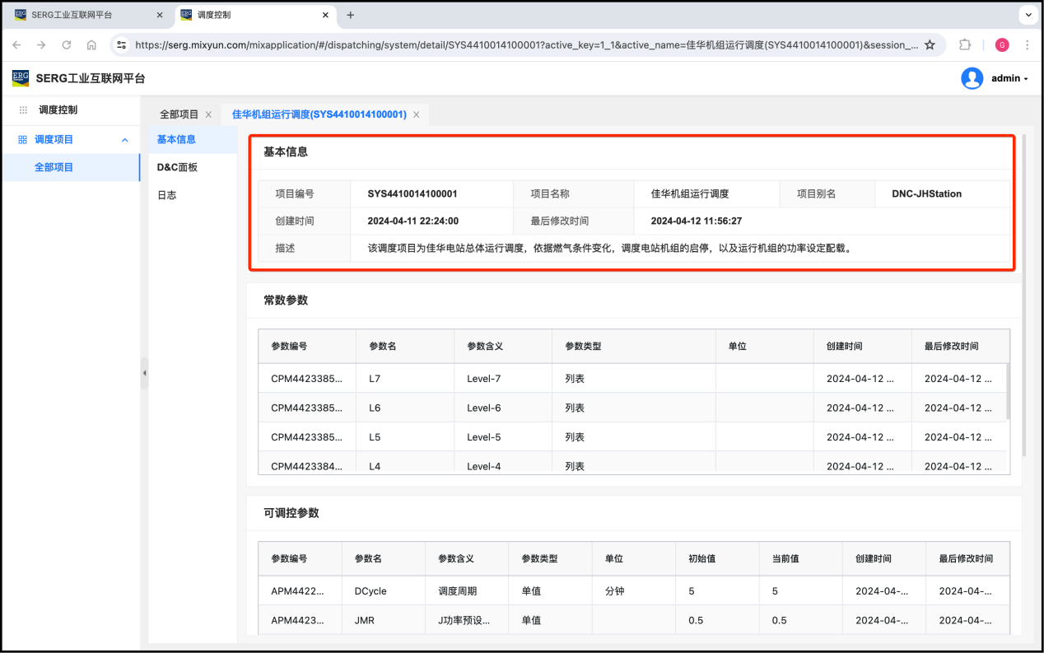Click the browser back arrow
The image size is (1044, 653).
(16, 45)
